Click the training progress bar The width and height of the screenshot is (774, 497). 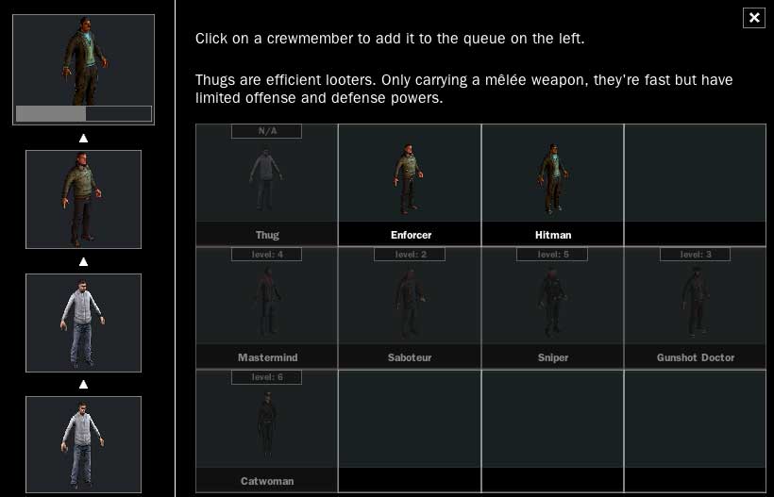pos(83,113)
